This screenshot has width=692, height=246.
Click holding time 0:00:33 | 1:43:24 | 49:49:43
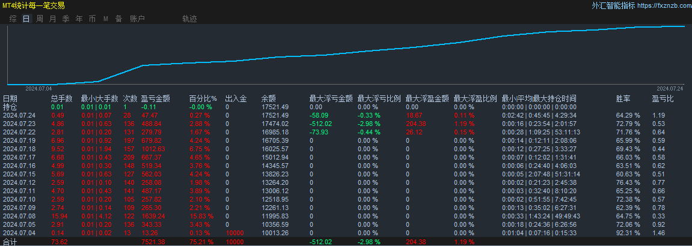tap(541, 216)
